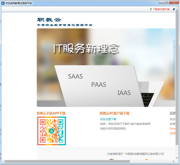Click the 点击这里下载 link
This screenshot has width=180, height=165.
pos(108,119)
